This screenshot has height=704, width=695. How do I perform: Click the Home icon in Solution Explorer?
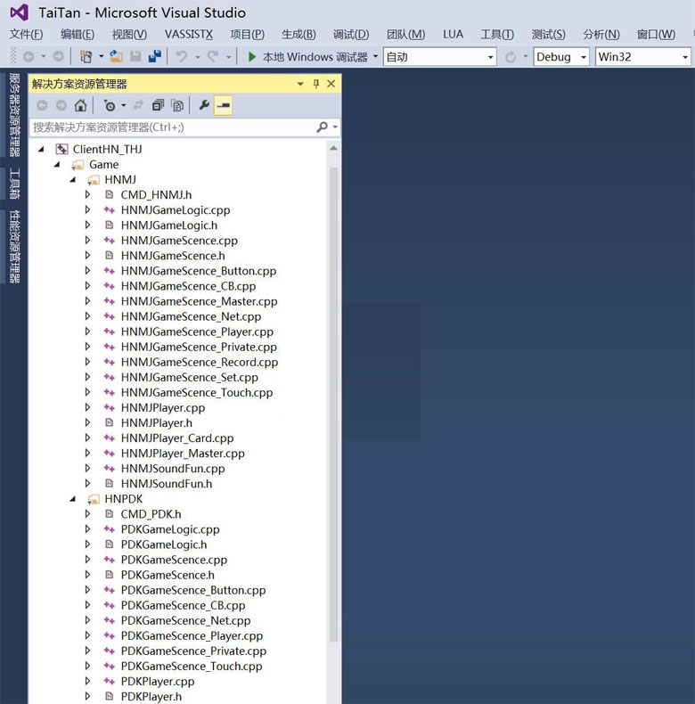[80, 105]
